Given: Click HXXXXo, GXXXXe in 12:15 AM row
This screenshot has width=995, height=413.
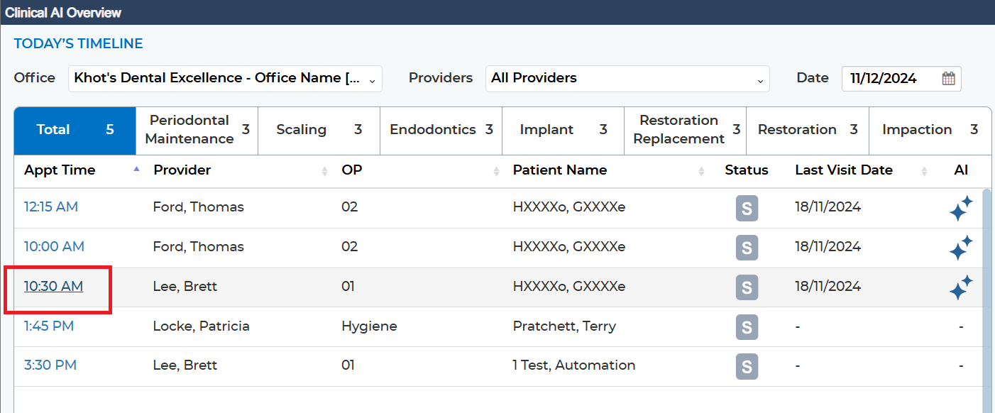Looking at the screenshot, I should point(569,207).
